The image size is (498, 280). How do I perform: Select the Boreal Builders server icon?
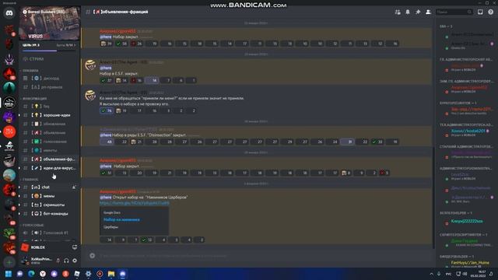(9, 103)
